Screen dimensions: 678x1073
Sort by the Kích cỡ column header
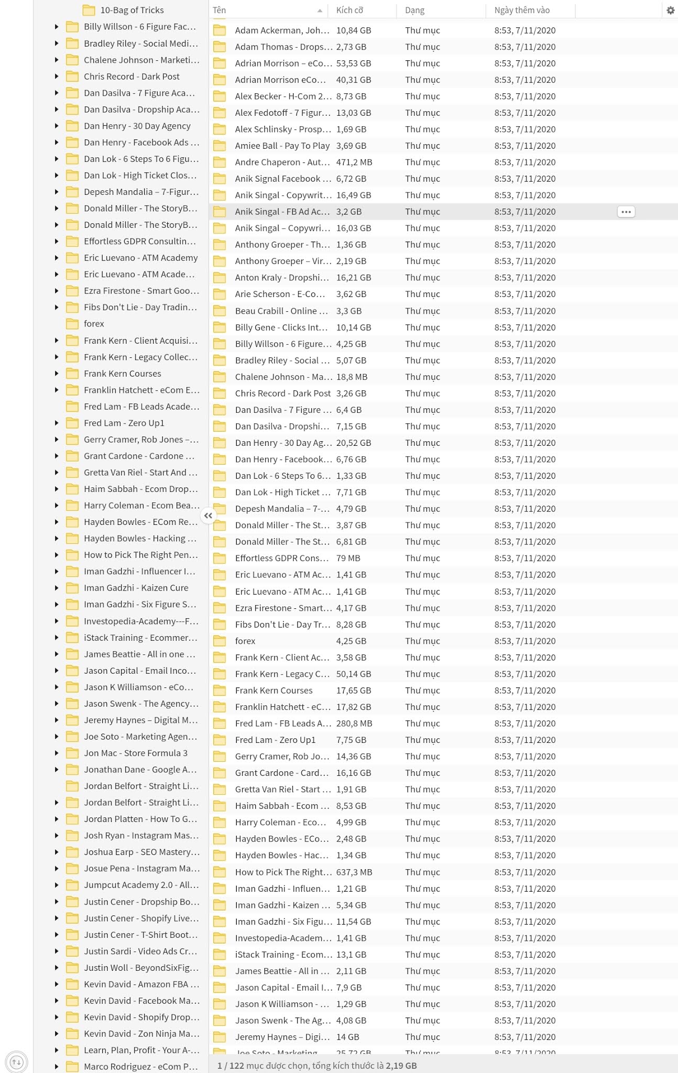click(349, 10)
